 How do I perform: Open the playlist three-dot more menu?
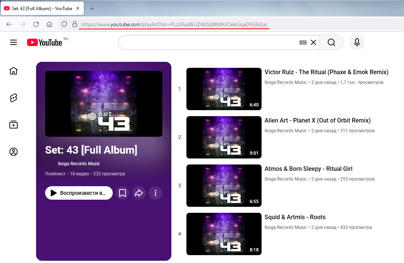(x=155, y=193)
